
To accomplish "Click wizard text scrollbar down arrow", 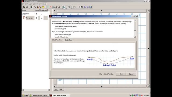I will pos(135,36).
